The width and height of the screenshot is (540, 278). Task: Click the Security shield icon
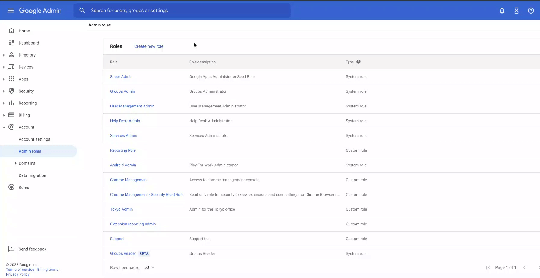pyautogui.click(x=11, y=91)
